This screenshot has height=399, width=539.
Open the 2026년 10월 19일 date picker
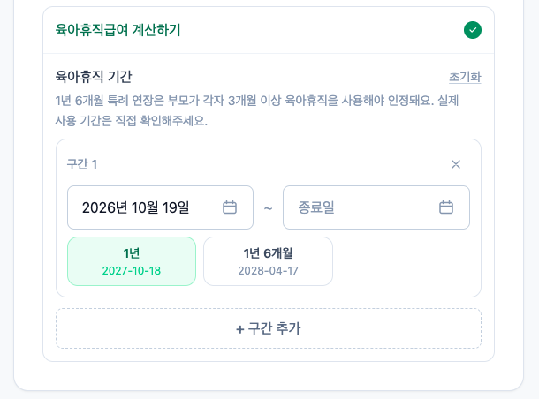[160, 207]
